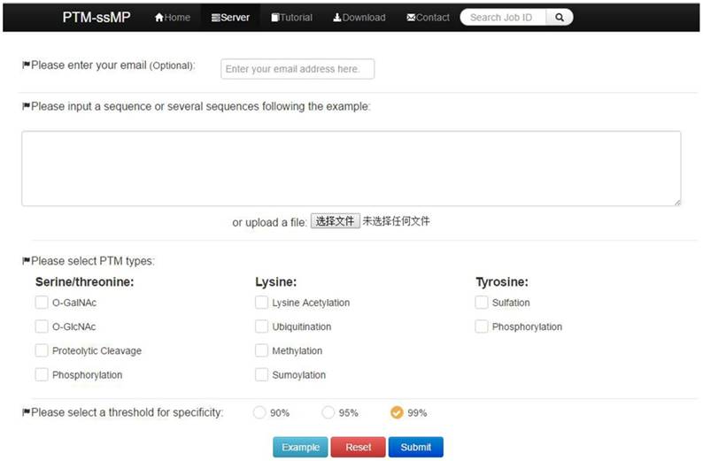Select the 90% specificity threshold
The height and width of the screenshot is (461, 703).
point(259,412)
